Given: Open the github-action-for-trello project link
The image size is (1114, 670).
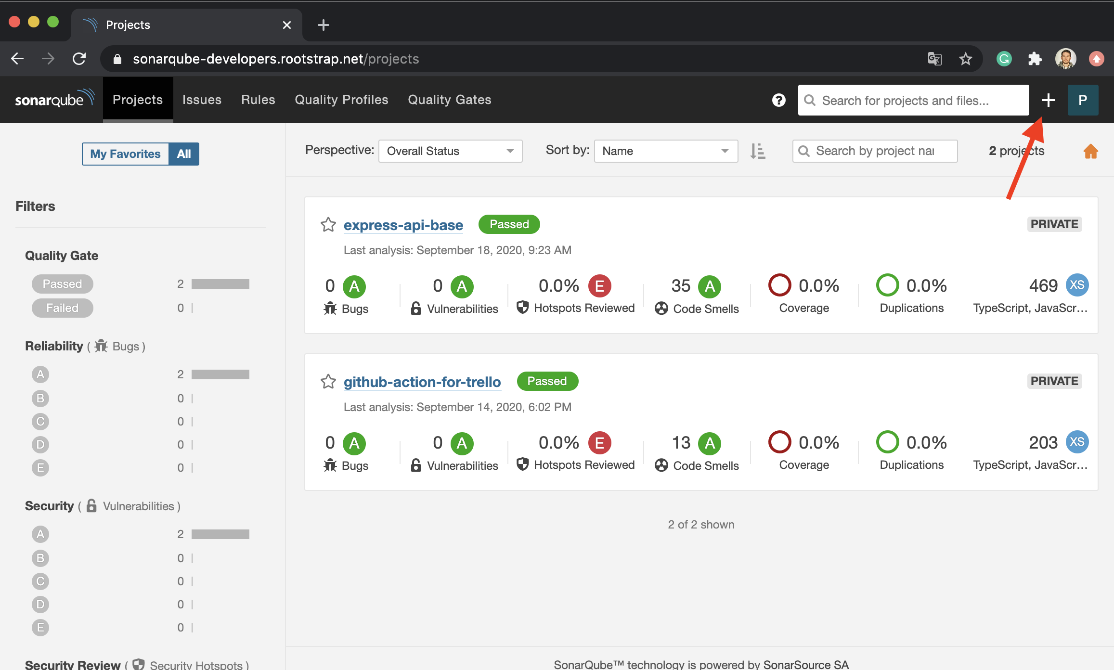Looking at the screenshot, I should [422, 382].
